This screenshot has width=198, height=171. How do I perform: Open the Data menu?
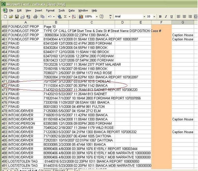[71, 10]
